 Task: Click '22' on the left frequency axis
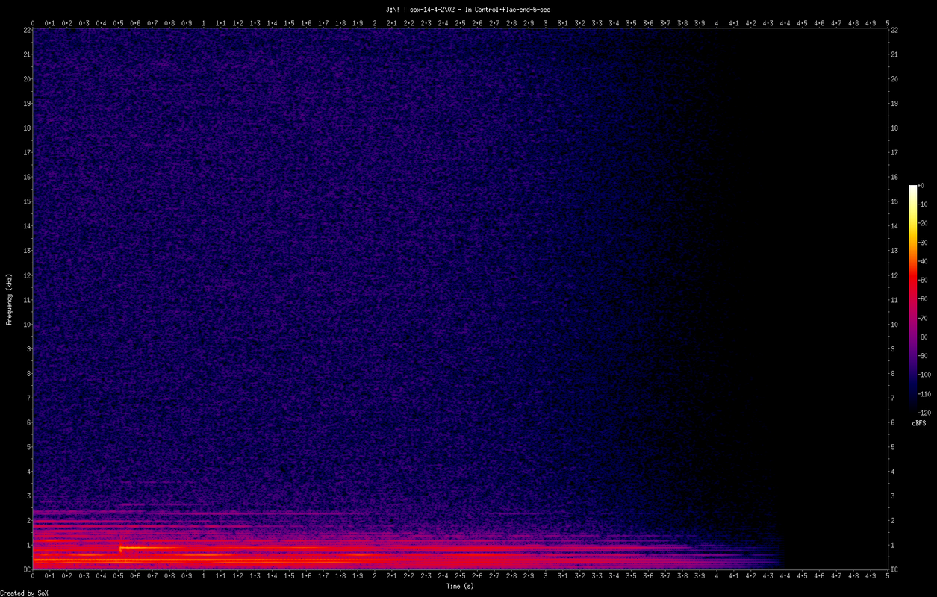tap(26, 30)
